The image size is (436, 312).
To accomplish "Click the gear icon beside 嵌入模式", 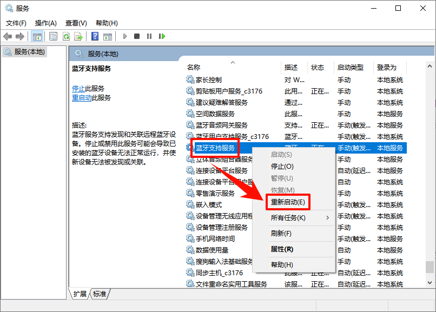I will 190,205.
